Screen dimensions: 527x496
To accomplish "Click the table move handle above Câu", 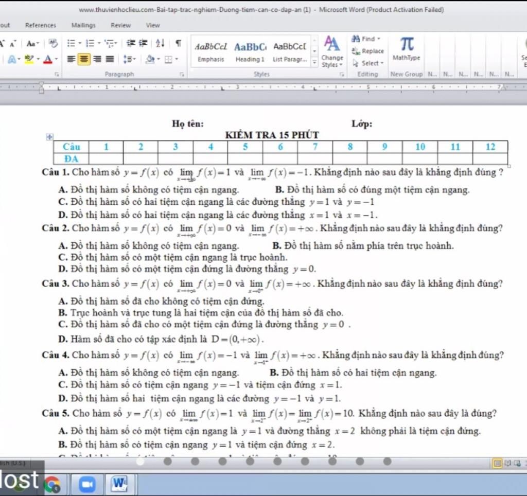I will click(x=49, y=136).
